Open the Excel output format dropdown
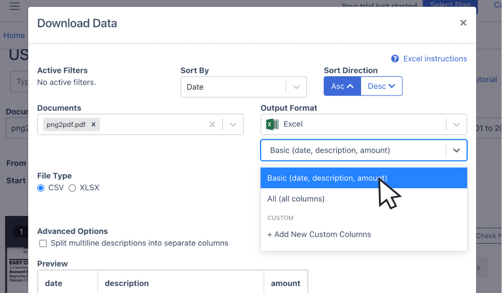The width and height of the screenshot is (502, 293). pyautogui.click(x=364, y=124)
